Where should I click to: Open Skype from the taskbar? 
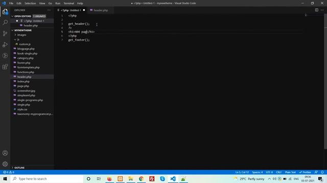[162, 178]
